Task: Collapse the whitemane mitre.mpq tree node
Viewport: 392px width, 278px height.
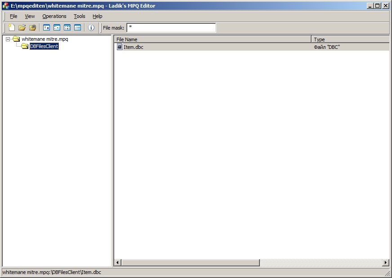Action: coord(8,39)
